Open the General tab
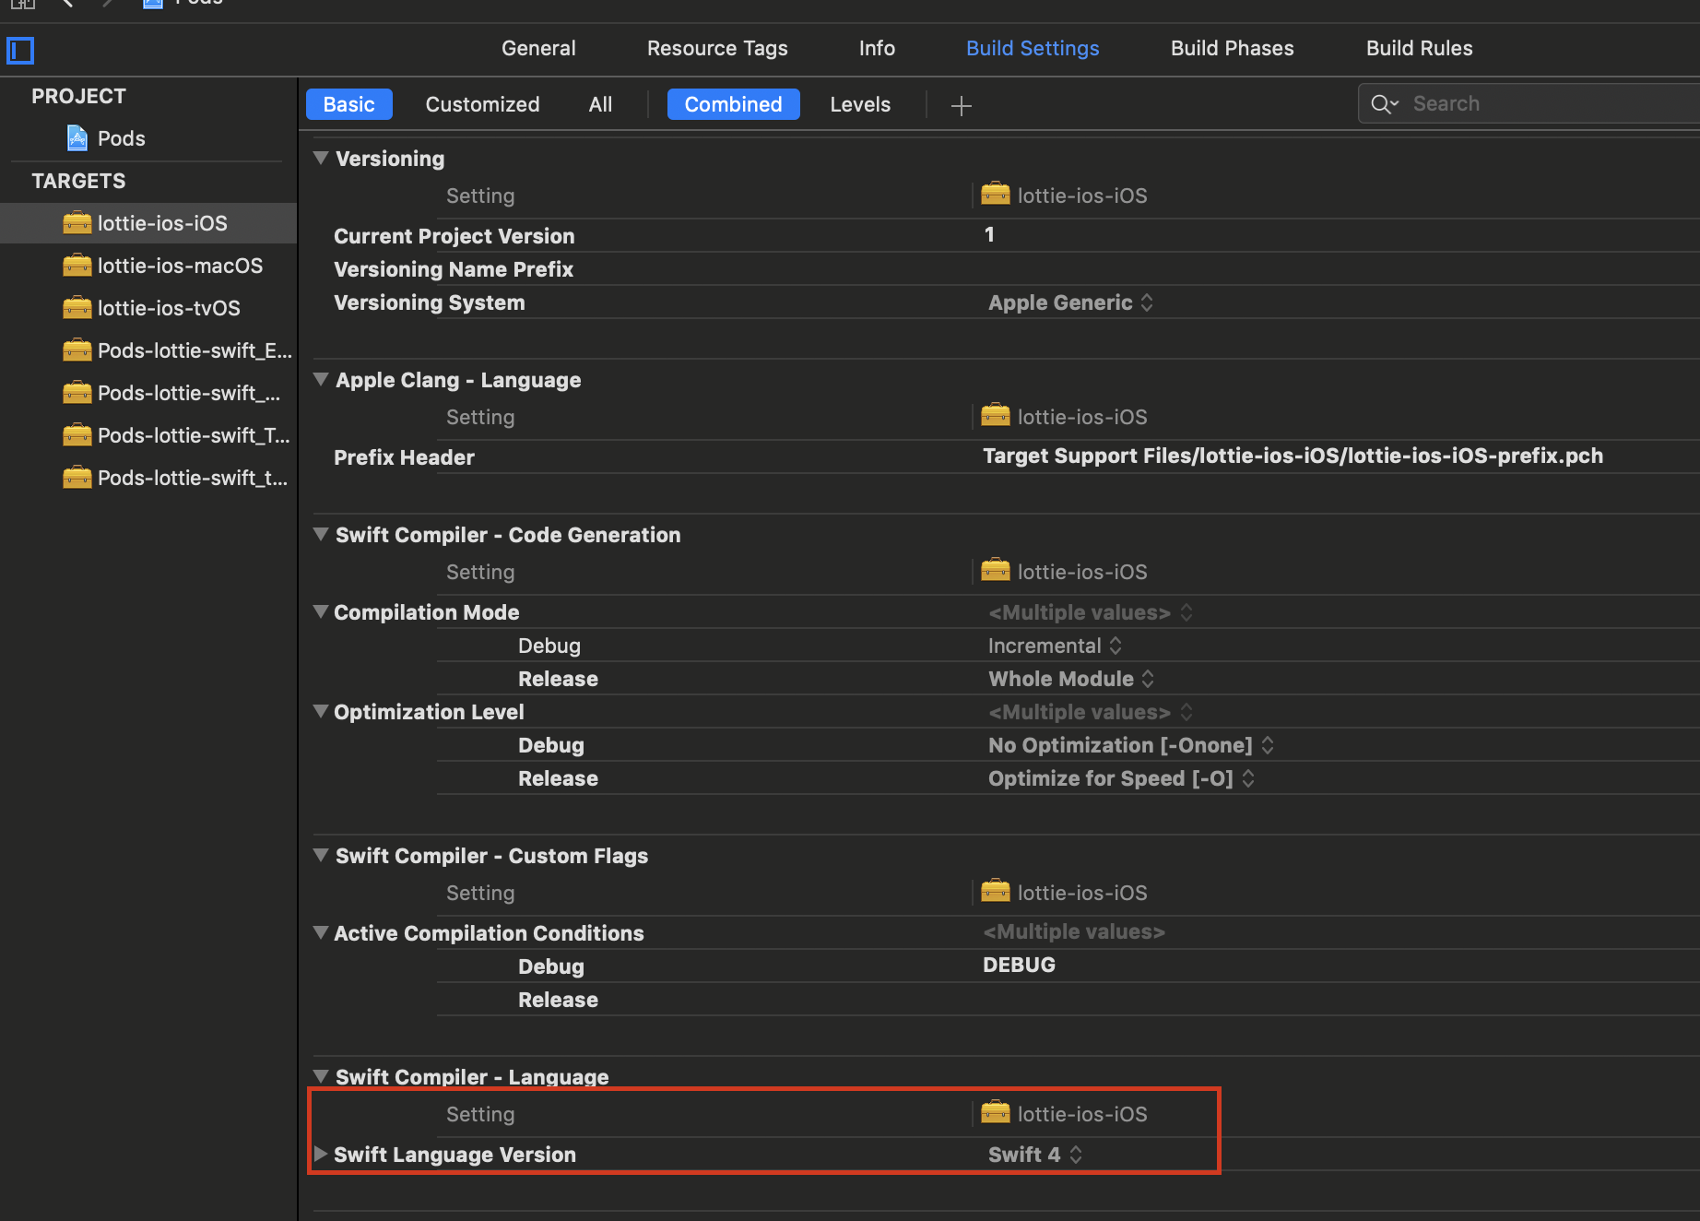The image size is (1700, 1221). pyautogui.click(x=538, y=48)
